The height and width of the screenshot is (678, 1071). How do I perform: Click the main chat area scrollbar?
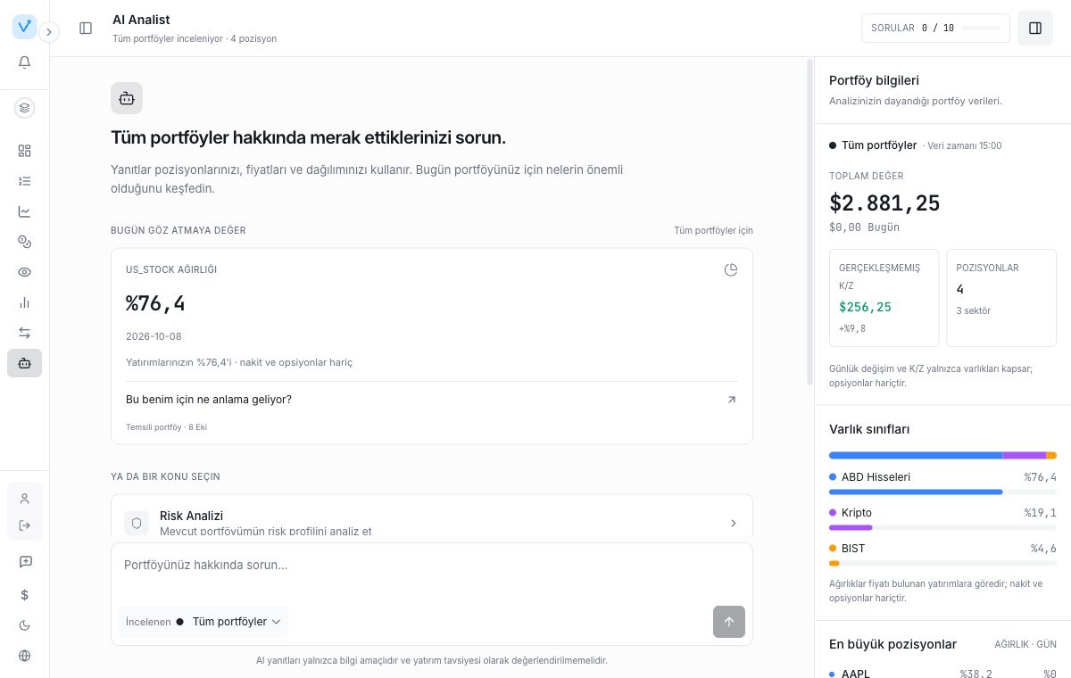tap(809, 223)
